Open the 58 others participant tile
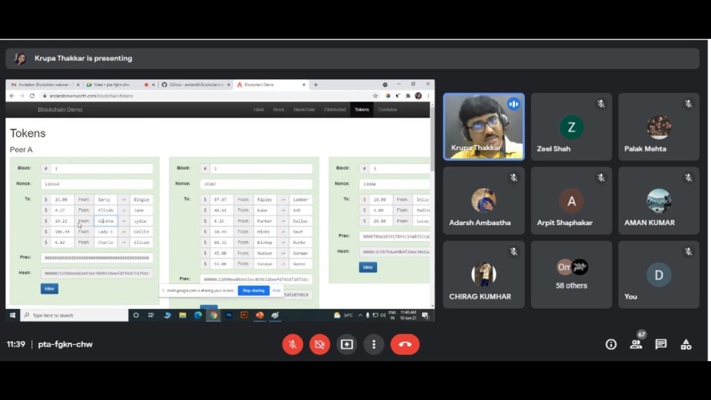711x400 pixels. [571, 274]
